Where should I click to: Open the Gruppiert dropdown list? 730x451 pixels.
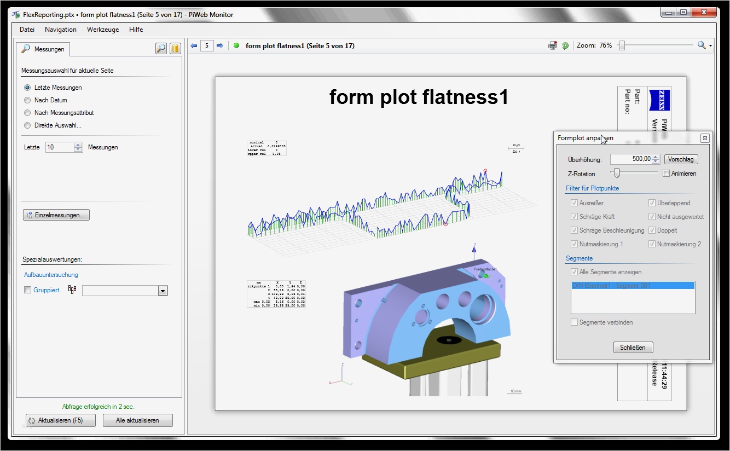click(x=163, y=291)
